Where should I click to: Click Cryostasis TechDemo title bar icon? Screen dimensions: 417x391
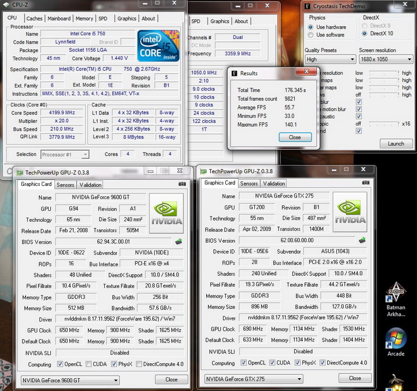(x=307, y=6)
